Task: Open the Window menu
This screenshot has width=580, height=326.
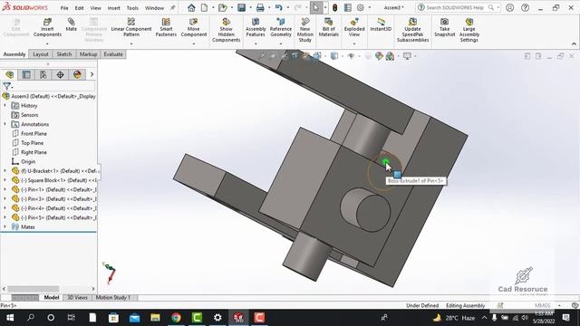Action: (154, 8)
